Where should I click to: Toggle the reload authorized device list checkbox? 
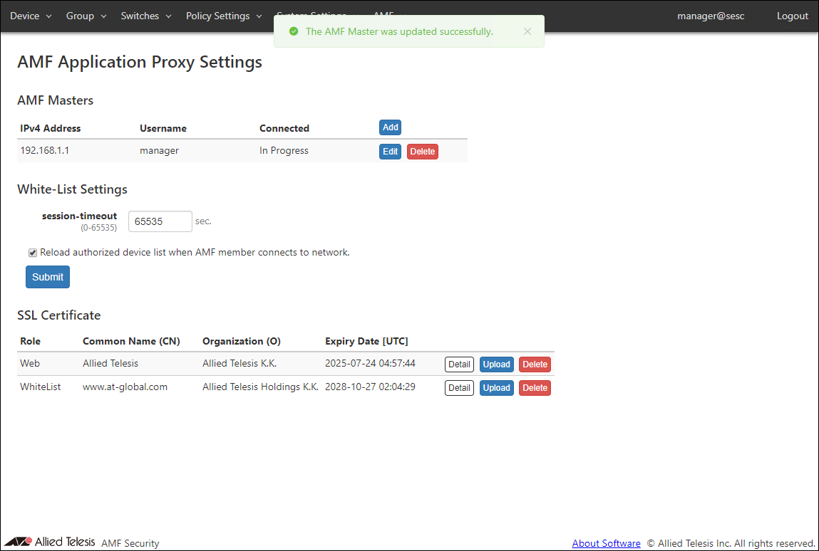pos(33,253)
